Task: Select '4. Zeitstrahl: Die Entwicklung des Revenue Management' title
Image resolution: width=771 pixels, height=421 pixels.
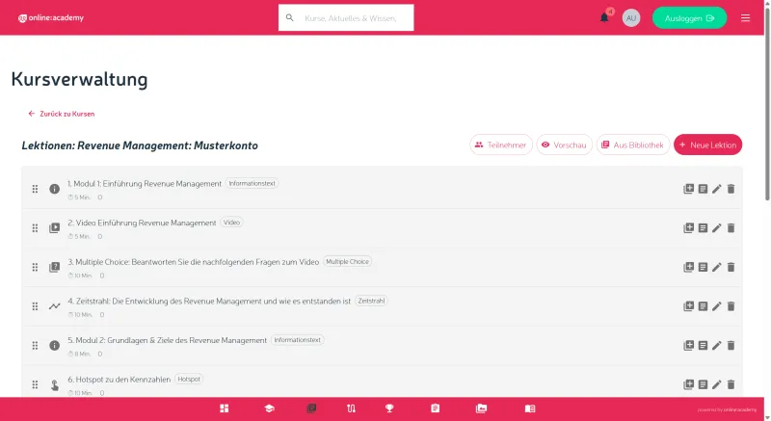Action: [209, 302]
